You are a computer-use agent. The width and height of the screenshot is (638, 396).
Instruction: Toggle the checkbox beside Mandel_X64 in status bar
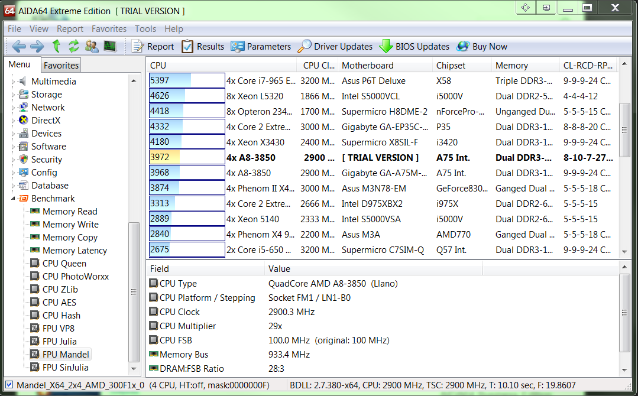click(x=9, y=385)
